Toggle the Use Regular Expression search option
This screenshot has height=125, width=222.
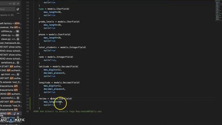pos(18,4)
